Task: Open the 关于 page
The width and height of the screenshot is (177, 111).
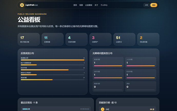Action: click(x=96, y=5)
